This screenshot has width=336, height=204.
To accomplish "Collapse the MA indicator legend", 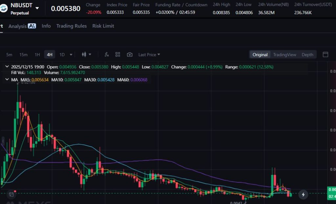I will (7, 80).
